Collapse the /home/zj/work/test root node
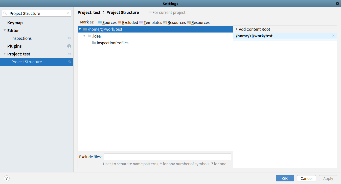Screen dimensions: 341x184 (80, 29)
